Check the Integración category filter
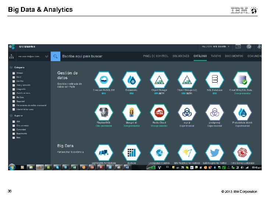 click(x=14, y=89)
